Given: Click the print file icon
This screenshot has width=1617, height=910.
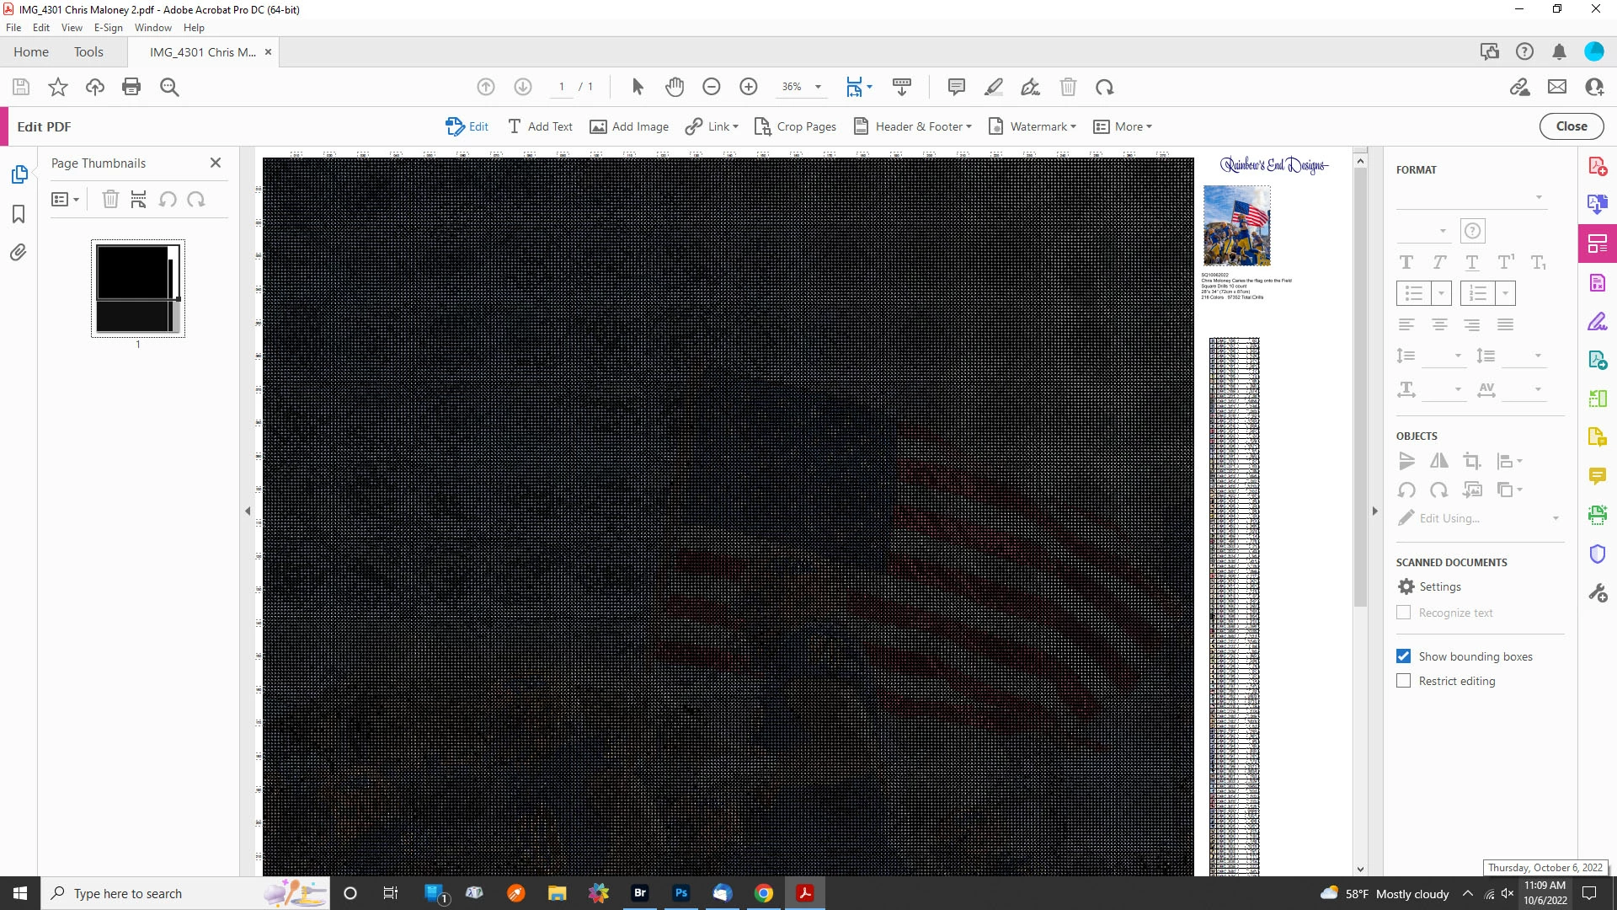Looking at the screenshot, I should [x=131, y=87].
